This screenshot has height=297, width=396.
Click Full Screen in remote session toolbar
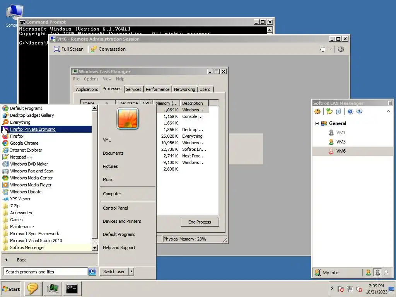click(x=68, y=49)
